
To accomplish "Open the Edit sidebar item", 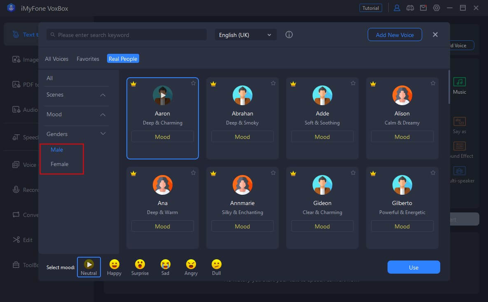I will [22, 240].
